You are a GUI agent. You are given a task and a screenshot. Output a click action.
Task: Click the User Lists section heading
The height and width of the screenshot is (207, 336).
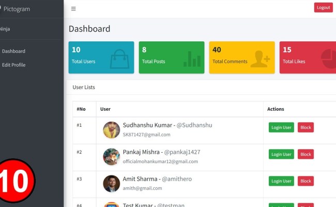(x=84, y=87)
